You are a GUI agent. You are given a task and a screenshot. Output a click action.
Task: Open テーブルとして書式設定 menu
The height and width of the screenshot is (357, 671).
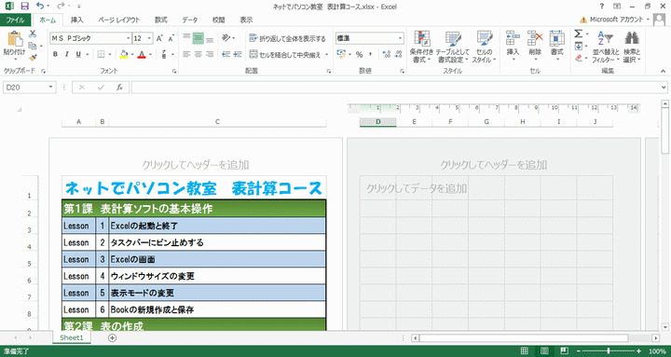pyautogui.click(x=453, y=47)
